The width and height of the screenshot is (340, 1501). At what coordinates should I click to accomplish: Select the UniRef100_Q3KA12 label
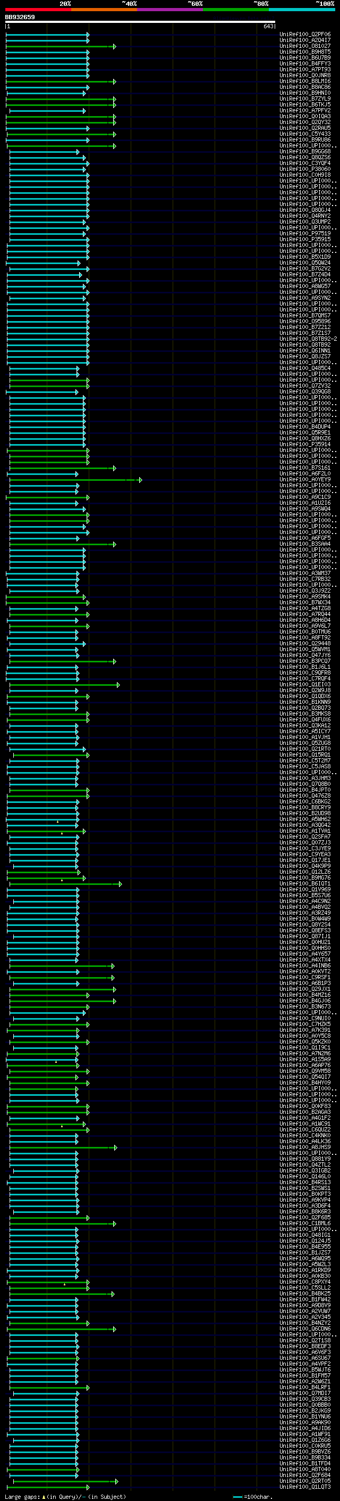(x=305, y=725)
